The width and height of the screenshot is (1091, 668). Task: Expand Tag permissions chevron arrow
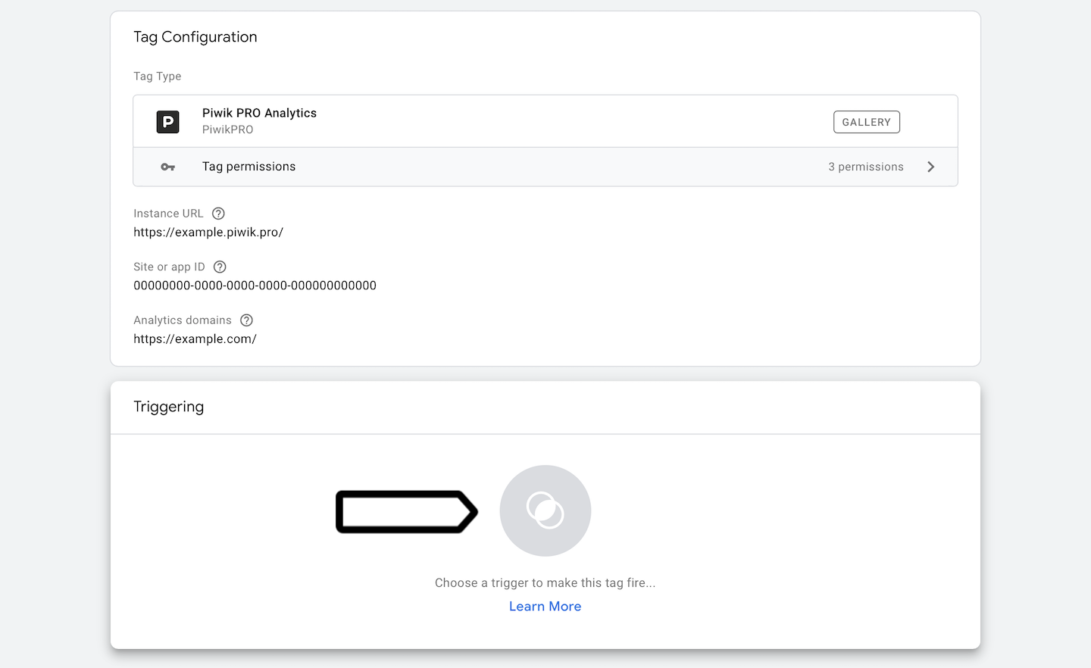click(931, 167)
